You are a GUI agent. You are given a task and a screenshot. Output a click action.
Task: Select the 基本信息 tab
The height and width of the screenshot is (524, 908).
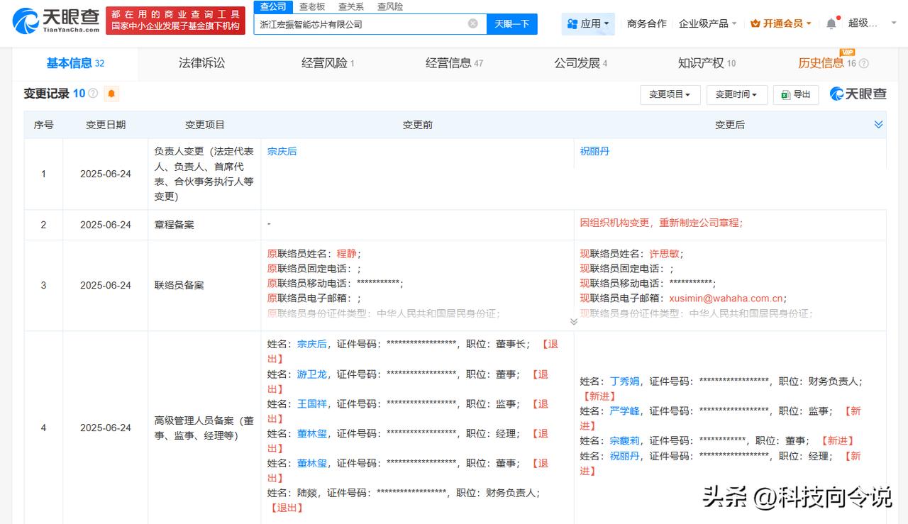pyautogui.click(x=75, y=64)
